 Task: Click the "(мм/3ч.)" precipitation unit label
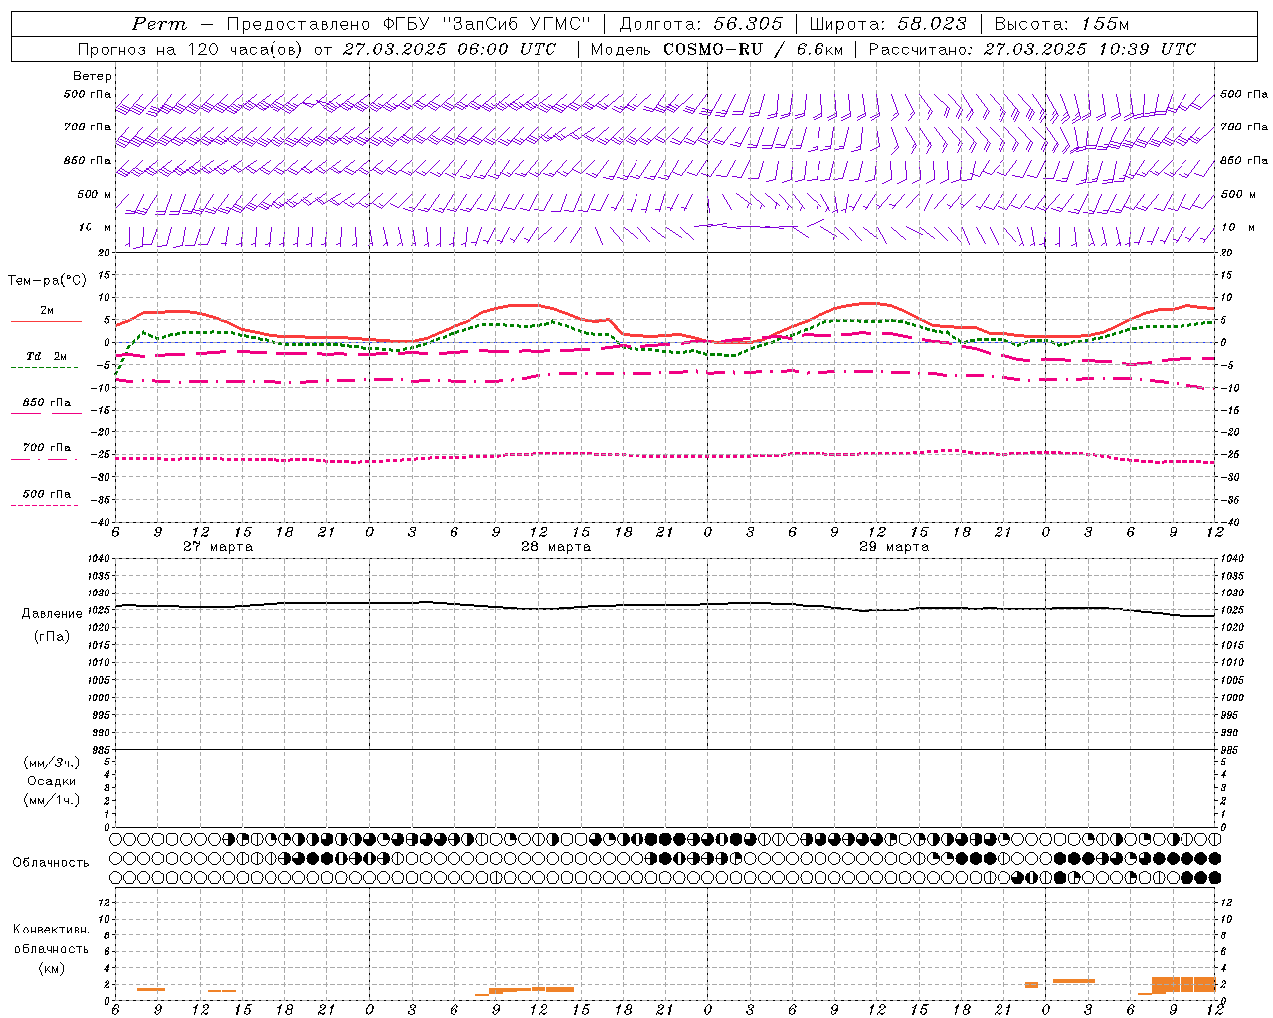(x=52, y=763)
